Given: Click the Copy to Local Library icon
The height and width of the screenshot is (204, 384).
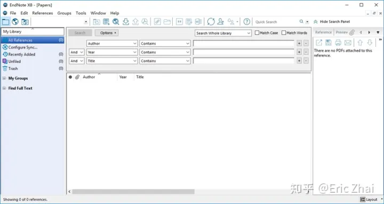Looking at the screenshot, I should pyautogui.click(x=97, y=22).
